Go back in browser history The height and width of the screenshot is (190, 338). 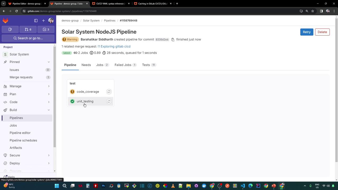[4, 11]
